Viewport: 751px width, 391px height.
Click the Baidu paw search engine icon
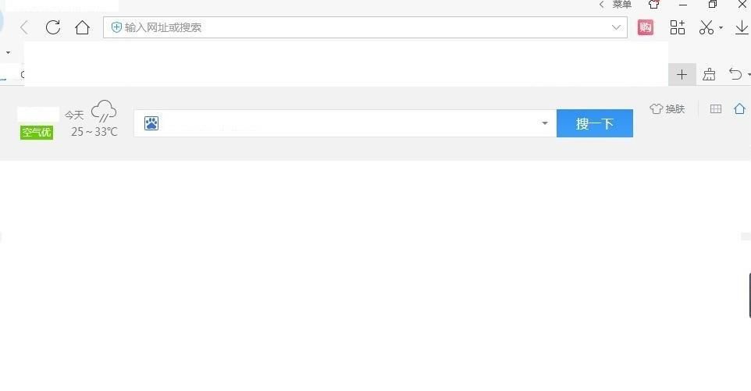tap(151, 123)
